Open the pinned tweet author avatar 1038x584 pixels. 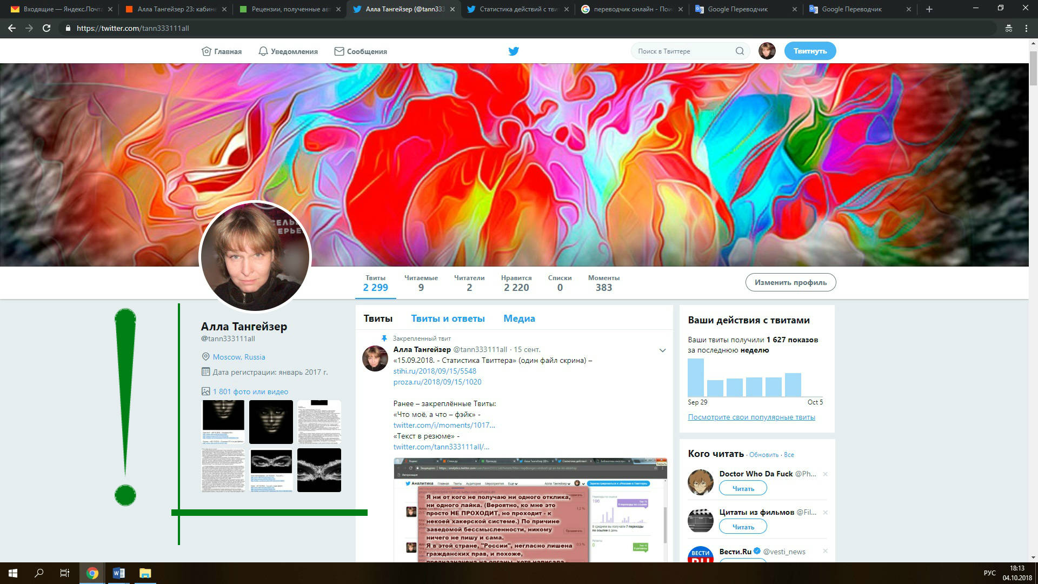tap(375, 358)
